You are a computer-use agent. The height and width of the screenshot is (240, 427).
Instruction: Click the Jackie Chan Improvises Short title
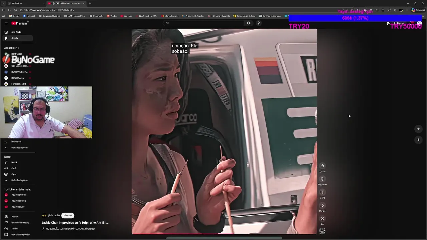75,223
